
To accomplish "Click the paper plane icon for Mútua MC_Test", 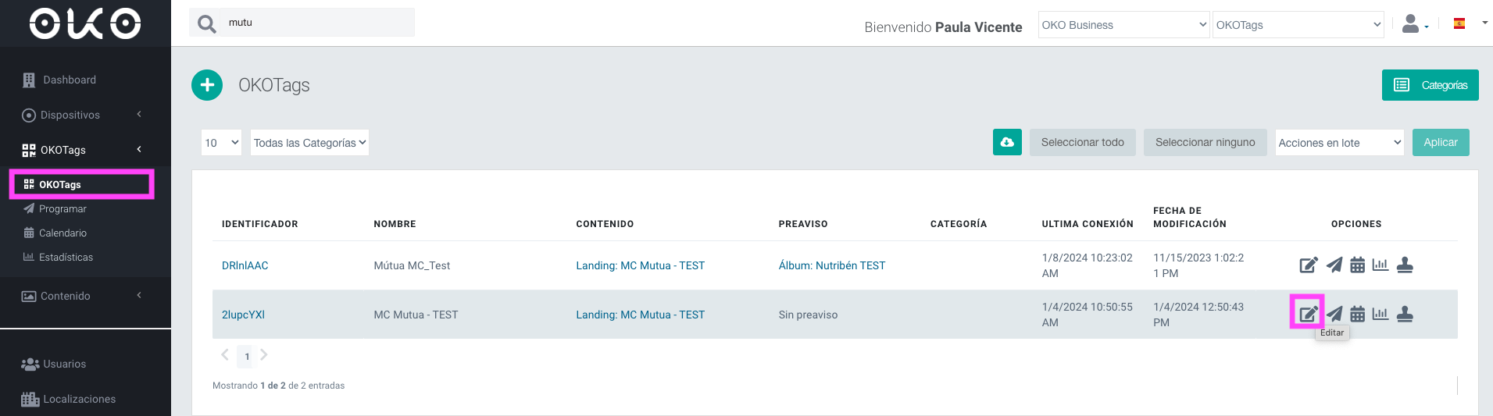I will pyautogui.click(x=1334, y=265).
